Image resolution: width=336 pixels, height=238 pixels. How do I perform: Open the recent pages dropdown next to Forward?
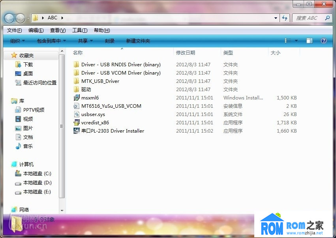[x=28, y=19]
